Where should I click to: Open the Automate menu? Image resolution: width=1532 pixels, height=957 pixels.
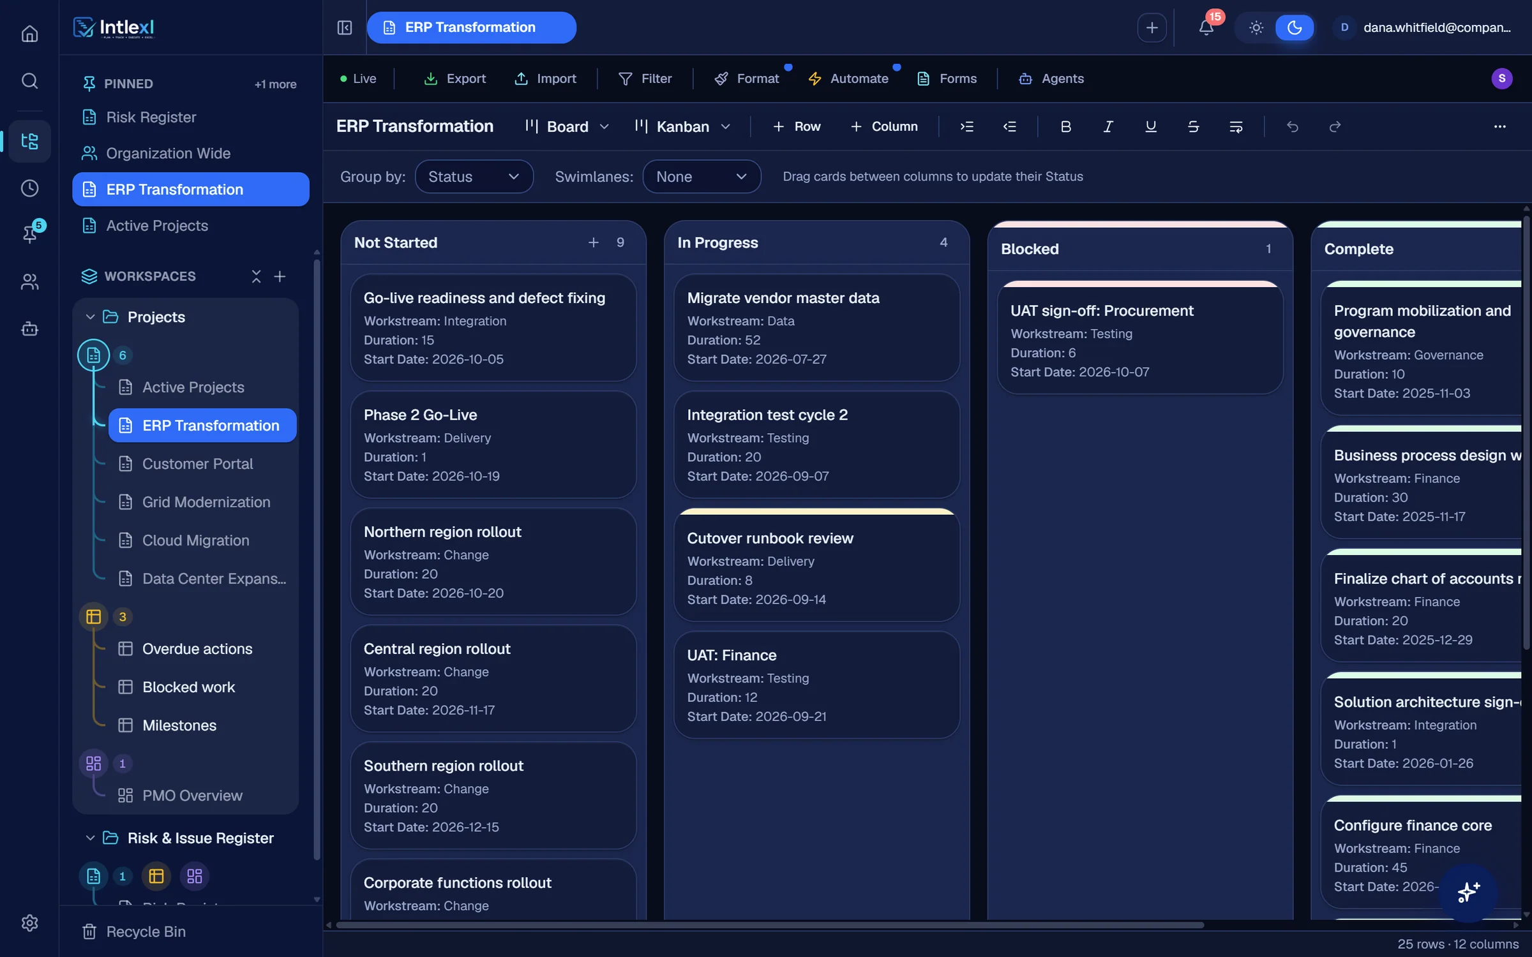click(848, 78)
